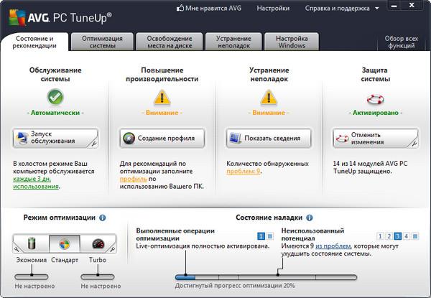Go to page 3 of Неиспользованный потенциал
The width and height of the screenshot is (431, 298).
(x=397, y=236)
